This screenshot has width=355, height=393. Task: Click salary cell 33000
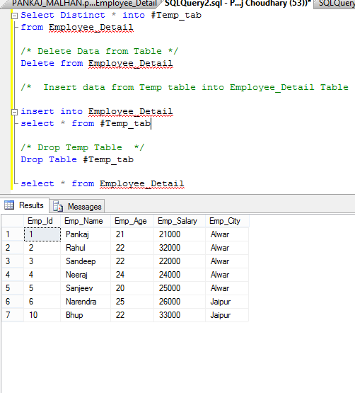[x=180, y=315]
